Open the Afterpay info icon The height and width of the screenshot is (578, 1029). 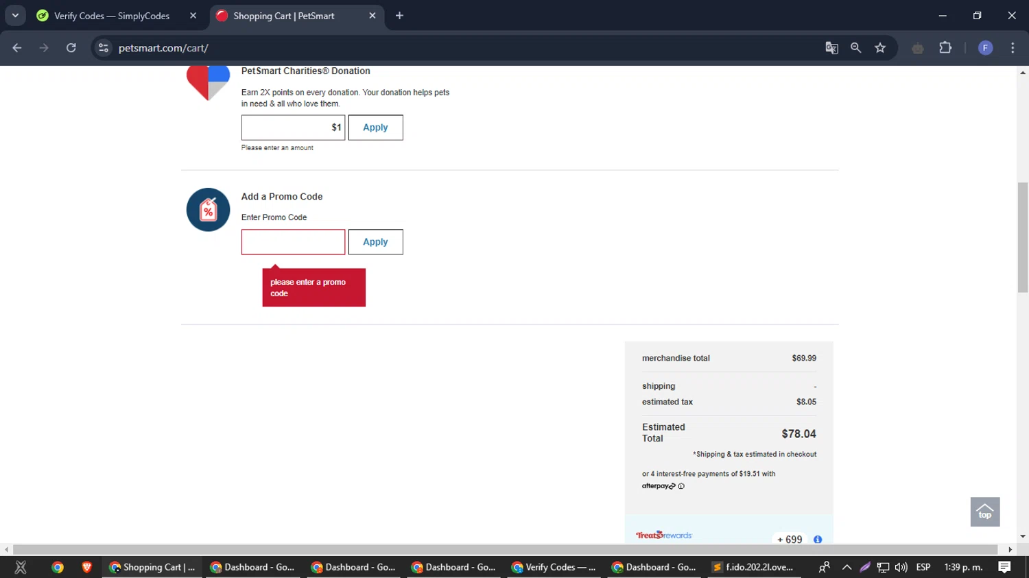tap(681, 486)
